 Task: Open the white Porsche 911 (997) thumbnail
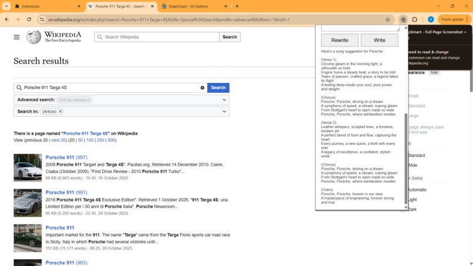(28, 167)
